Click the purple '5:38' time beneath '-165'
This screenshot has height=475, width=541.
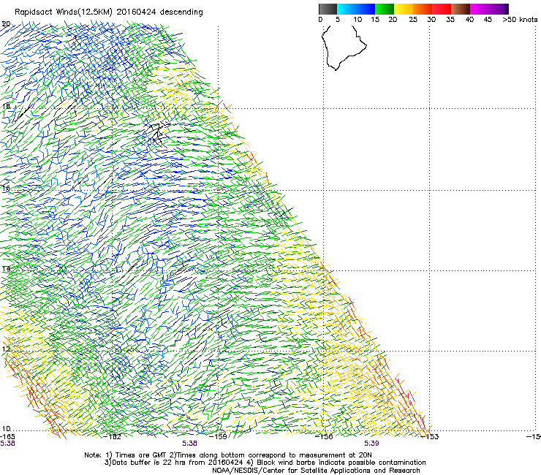(x=7, y=444)
